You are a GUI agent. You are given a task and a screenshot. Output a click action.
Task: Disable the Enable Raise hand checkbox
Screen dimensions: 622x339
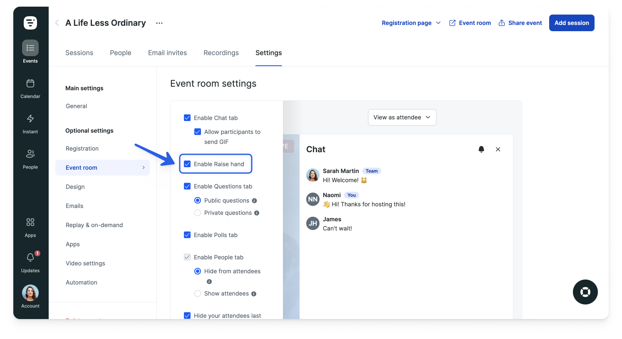click(x=187, y=164)
